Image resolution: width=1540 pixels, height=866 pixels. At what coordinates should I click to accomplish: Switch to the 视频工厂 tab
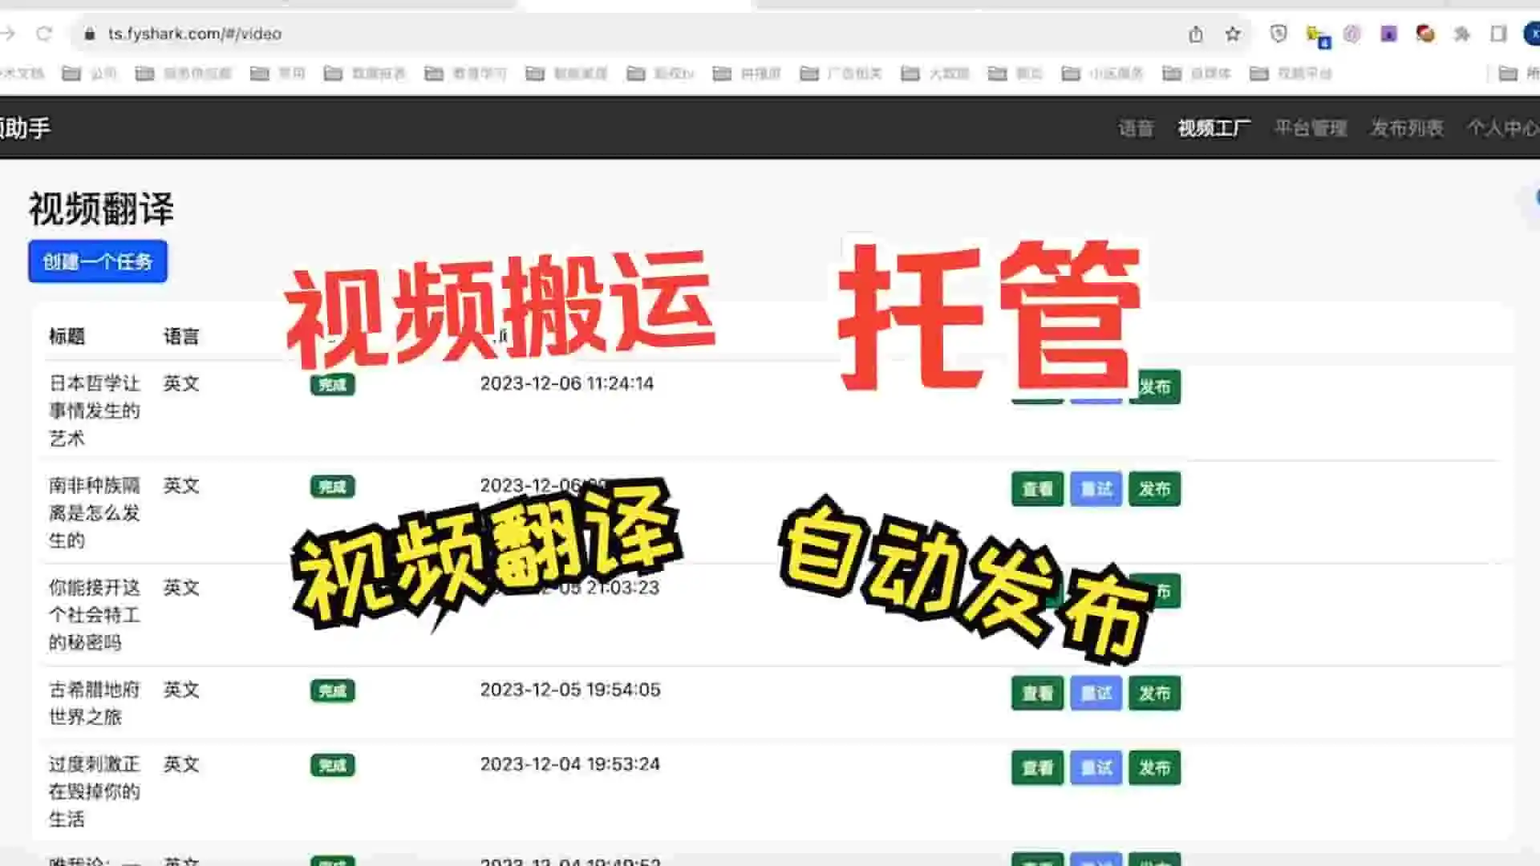coord(1214,128)
